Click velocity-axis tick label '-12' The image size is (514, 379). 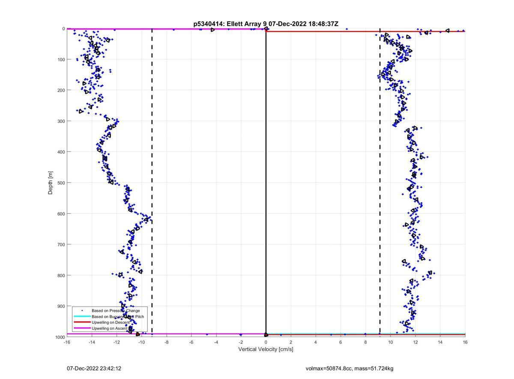coord(117,342)
